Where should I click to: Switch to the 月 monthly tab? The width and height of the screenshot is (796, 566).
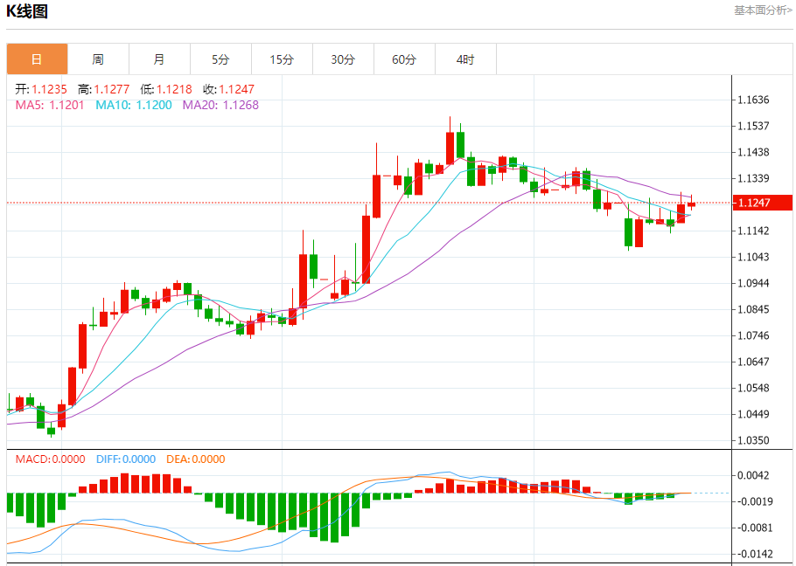159,59
